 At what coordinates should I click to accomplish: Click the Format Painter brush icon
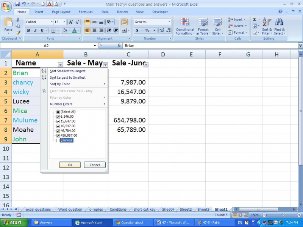pyautogui.click(x=18, y=33)
